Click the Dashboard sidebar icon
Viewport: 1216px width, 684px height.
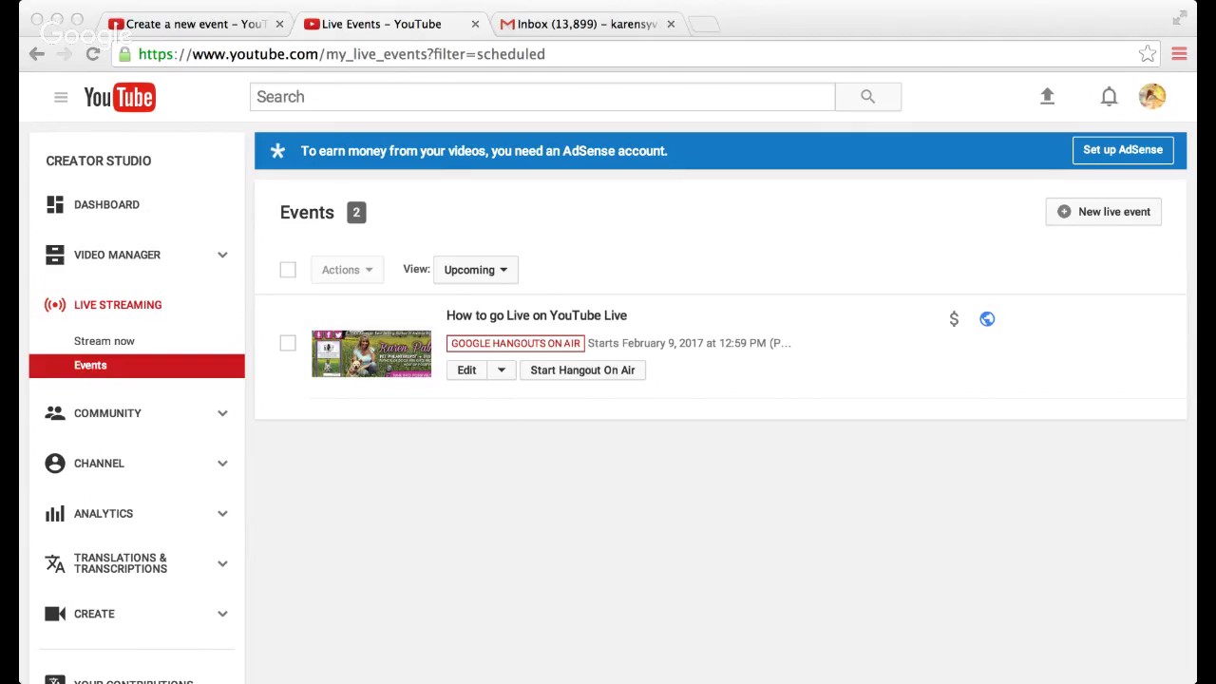[55, 204]
